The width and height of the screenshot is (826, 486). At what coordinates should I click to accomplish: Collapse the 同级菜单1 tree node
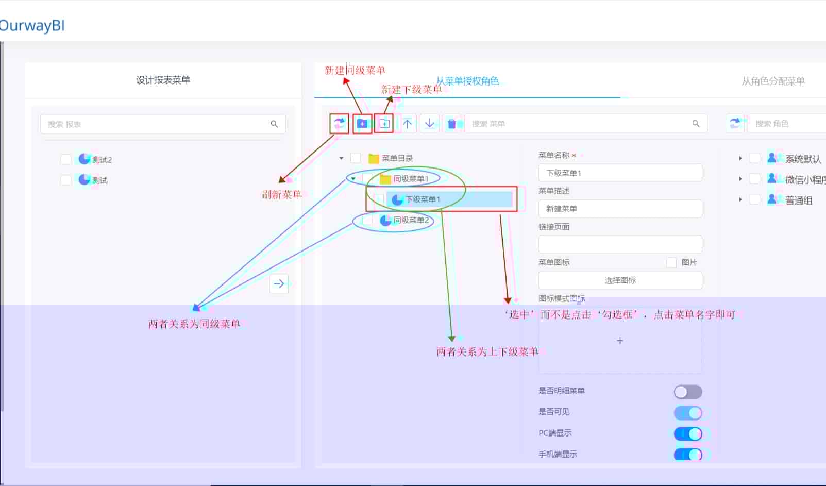[x=353, y=179]
